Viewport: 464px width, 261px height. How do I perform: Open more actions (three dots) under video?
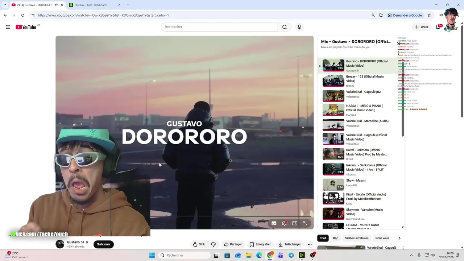pos(310,244)
